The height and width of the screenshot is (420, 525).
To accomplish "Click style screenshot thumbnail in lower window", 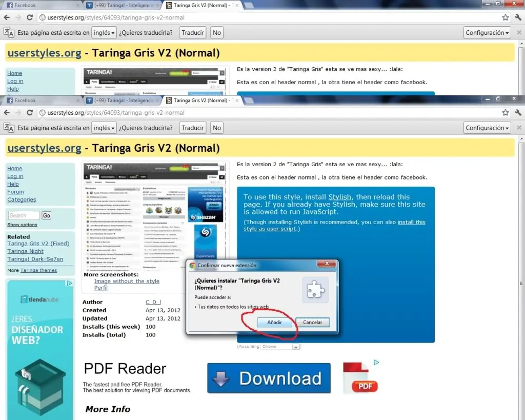I will 154,216.
